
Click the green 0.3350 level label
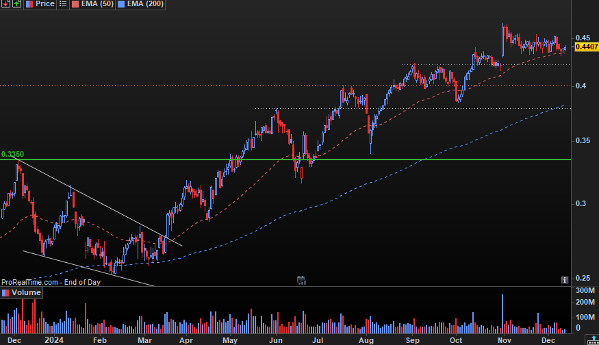tap(12, 154)
